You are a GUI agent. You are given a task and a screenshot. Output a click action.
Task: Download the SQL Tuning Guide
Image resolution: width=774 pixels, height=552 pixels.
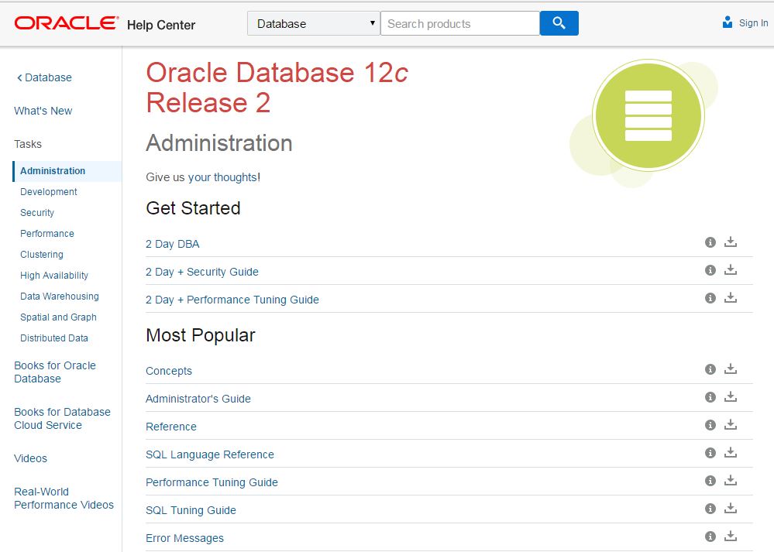click(x=731, y=508)
